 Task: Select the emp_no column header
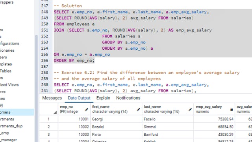click(x=74, y=109)
